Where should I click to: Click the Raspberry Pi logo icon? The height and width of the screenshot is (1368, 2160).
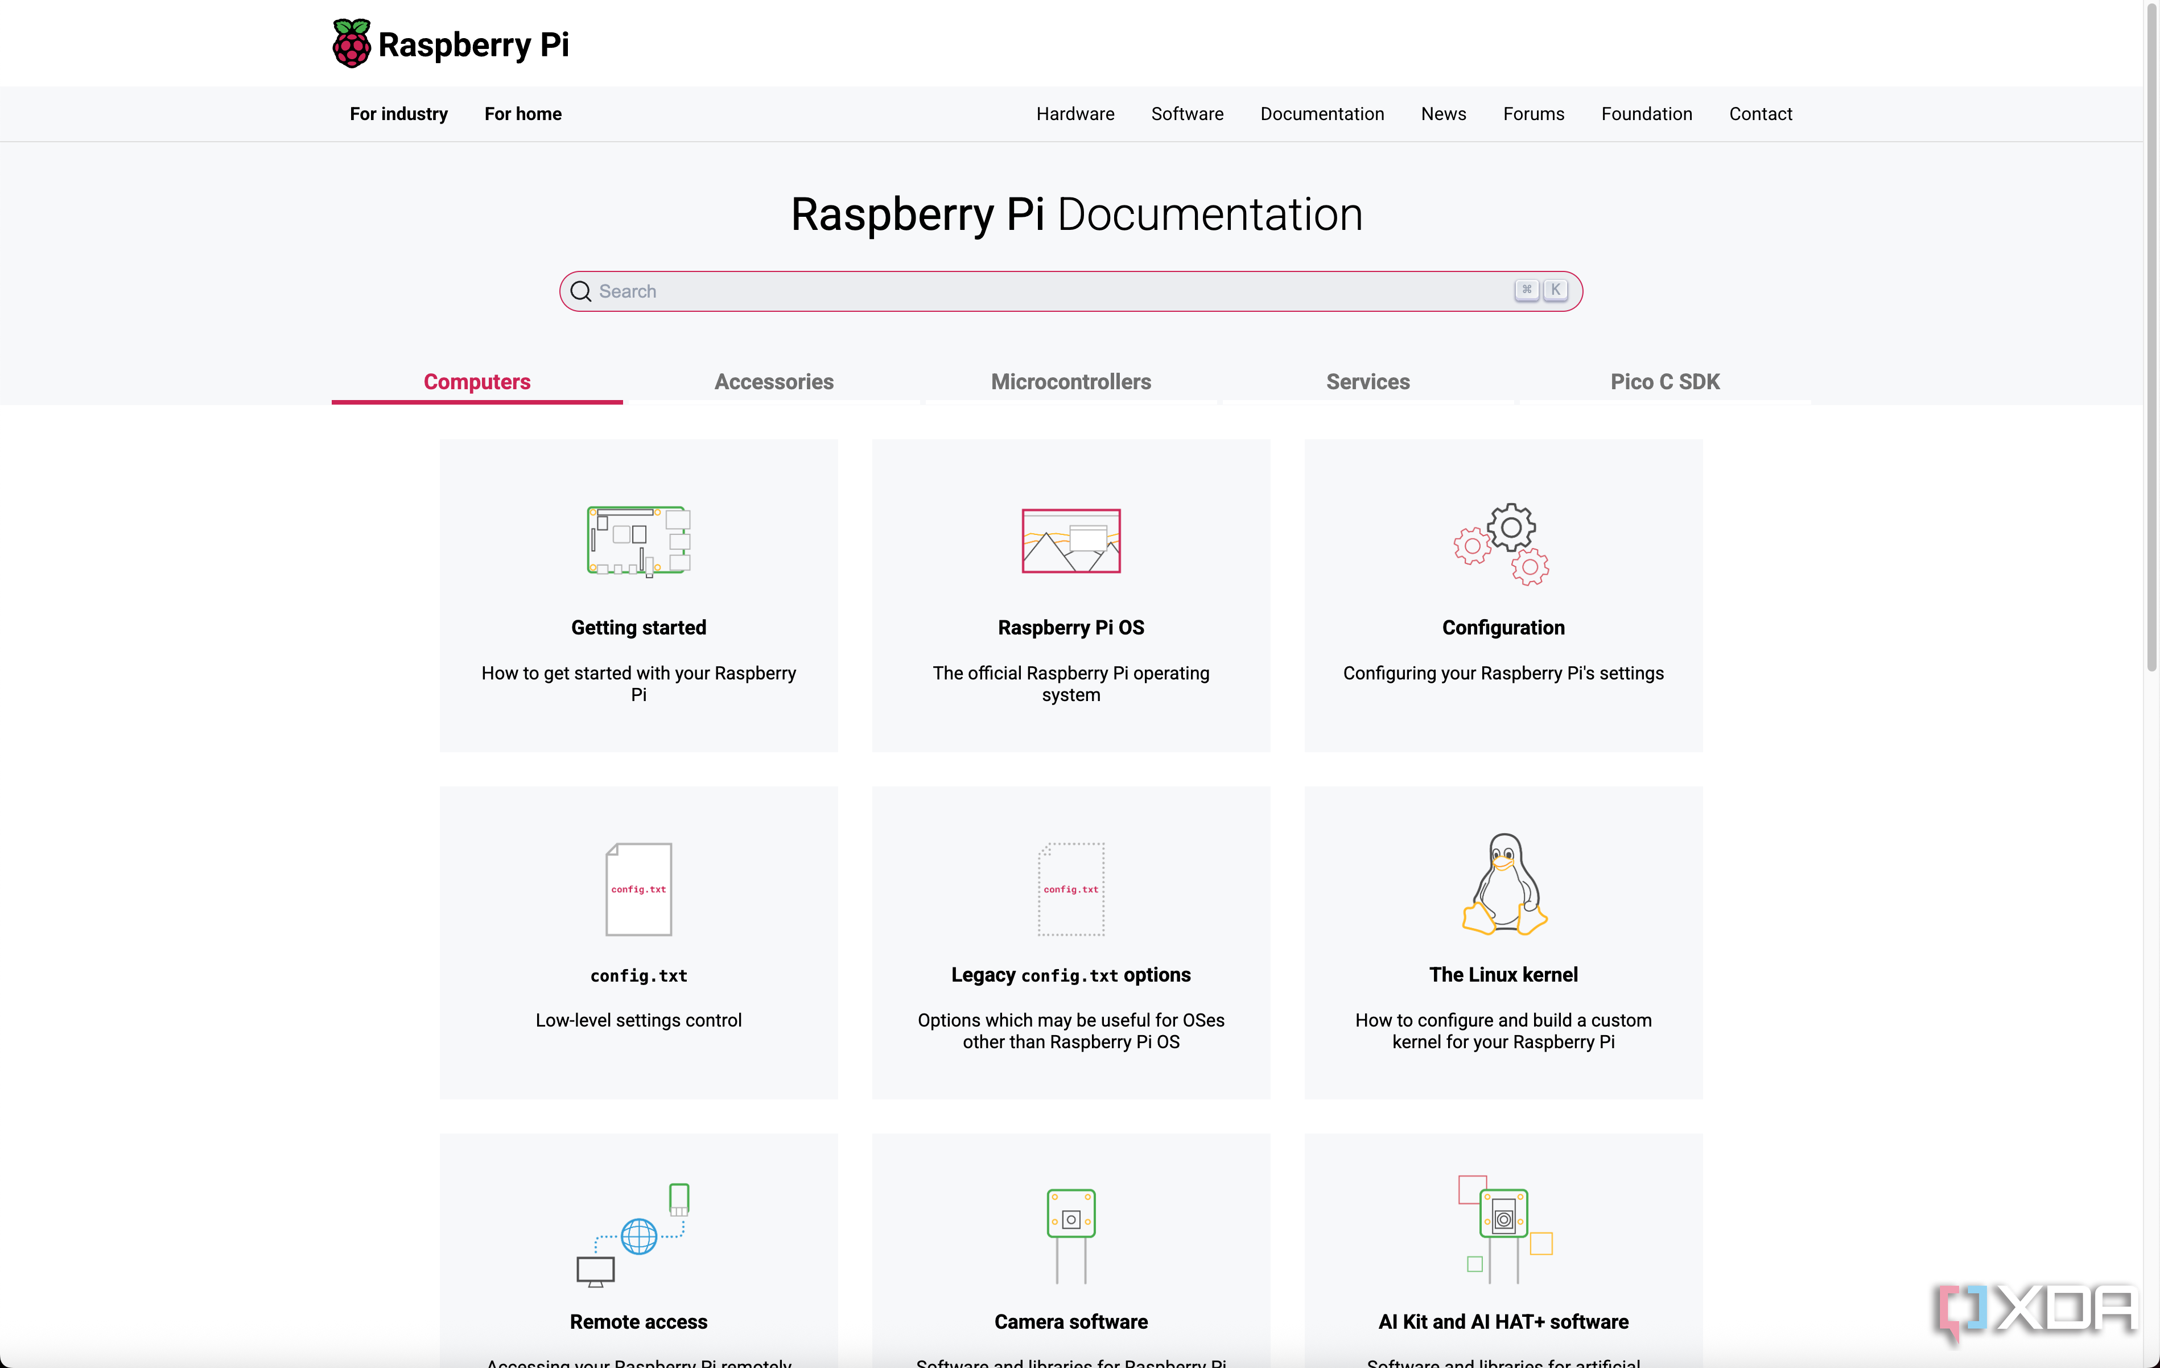[x=351, y=43]
